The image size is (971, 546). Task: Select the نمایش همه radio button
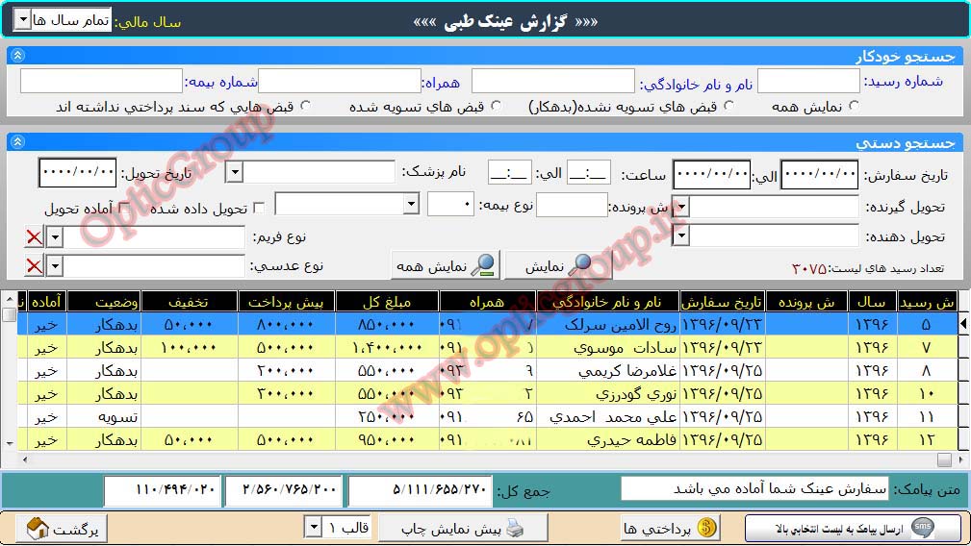(853, 107)
